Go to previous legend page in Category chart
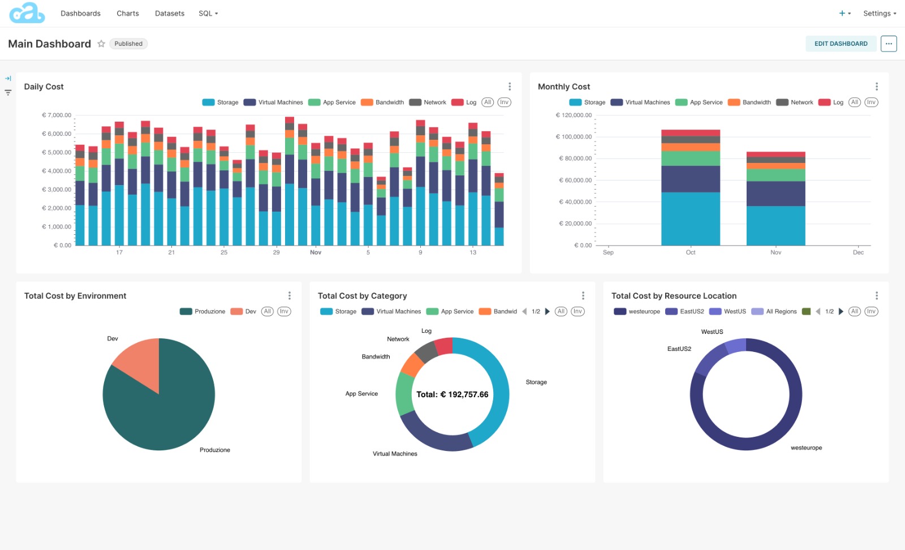This screenshot has width=905, height=550. tap(524, 312)
